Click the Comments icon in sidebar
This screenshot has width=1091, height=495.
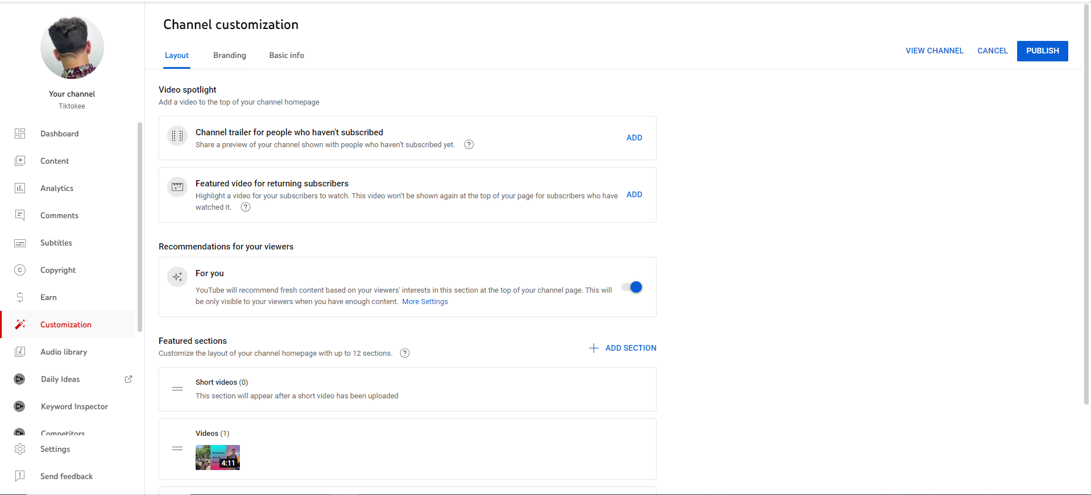click(20, 215)
